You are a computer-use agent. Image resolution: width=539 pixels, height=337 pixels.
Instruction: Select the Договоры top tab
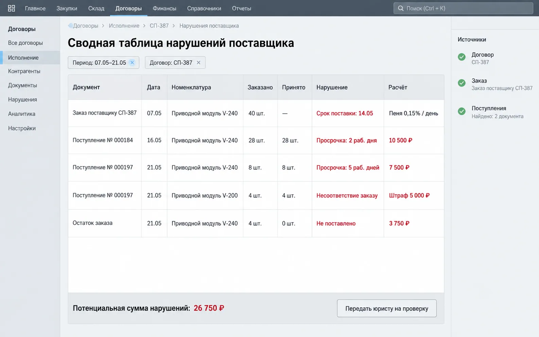click(128, 8)
